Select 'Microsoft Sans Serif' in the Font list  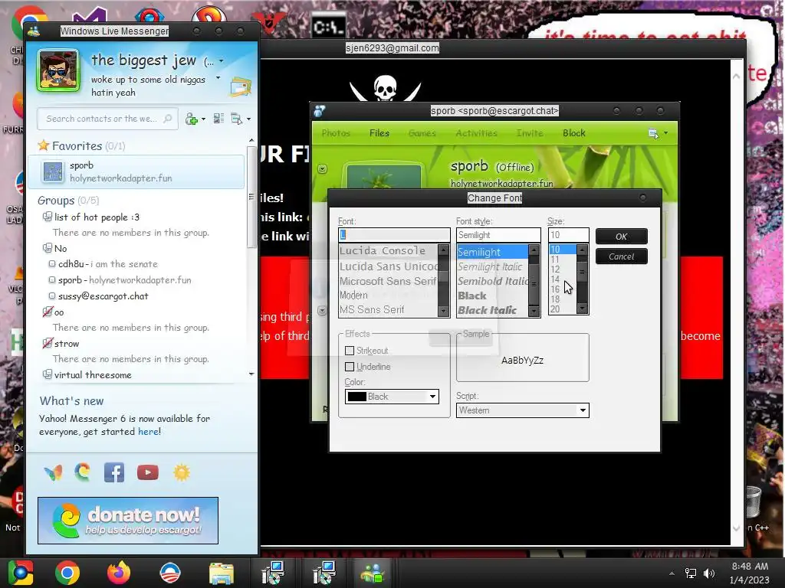388,281
